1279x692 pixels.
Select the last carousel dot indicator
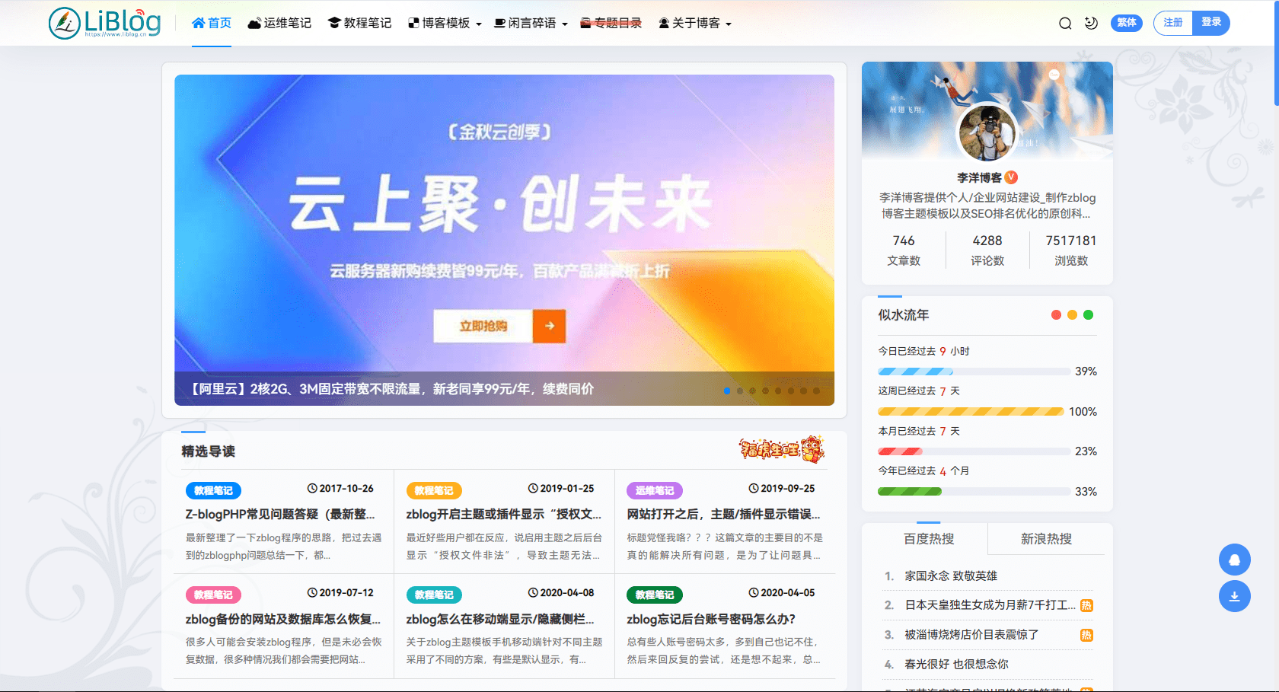click(x=816, y=391)
